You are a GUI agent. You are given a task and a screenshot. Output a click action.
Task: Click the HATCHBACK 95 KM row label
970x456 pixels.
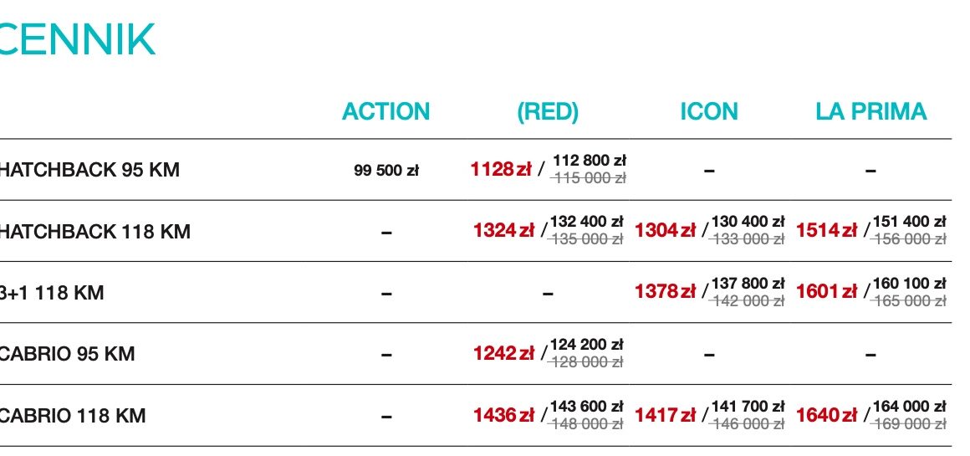coord(89,170)
